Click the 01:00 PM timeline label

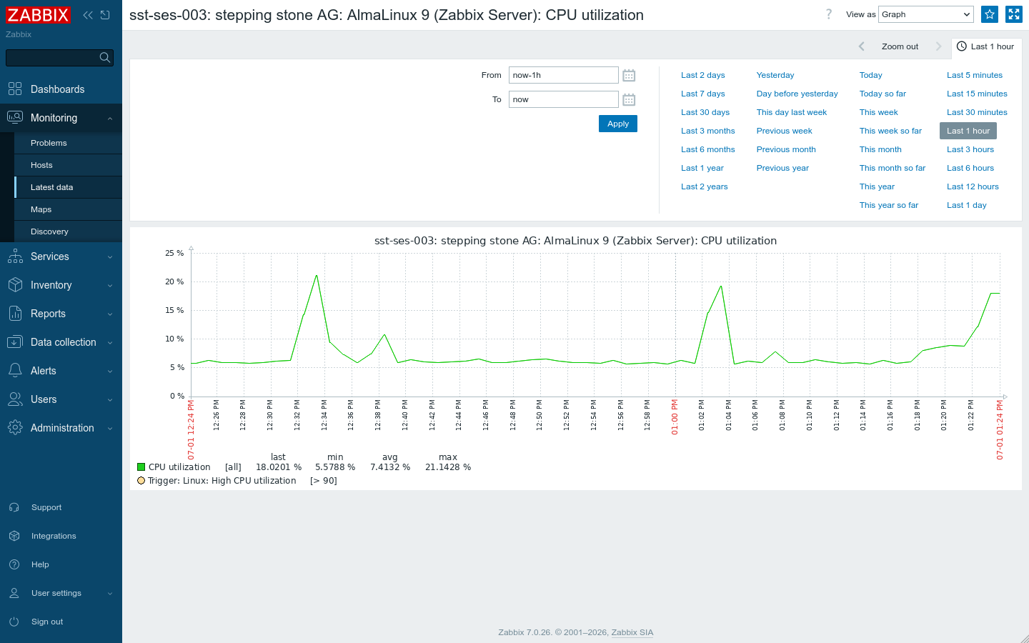coord(675,417)
